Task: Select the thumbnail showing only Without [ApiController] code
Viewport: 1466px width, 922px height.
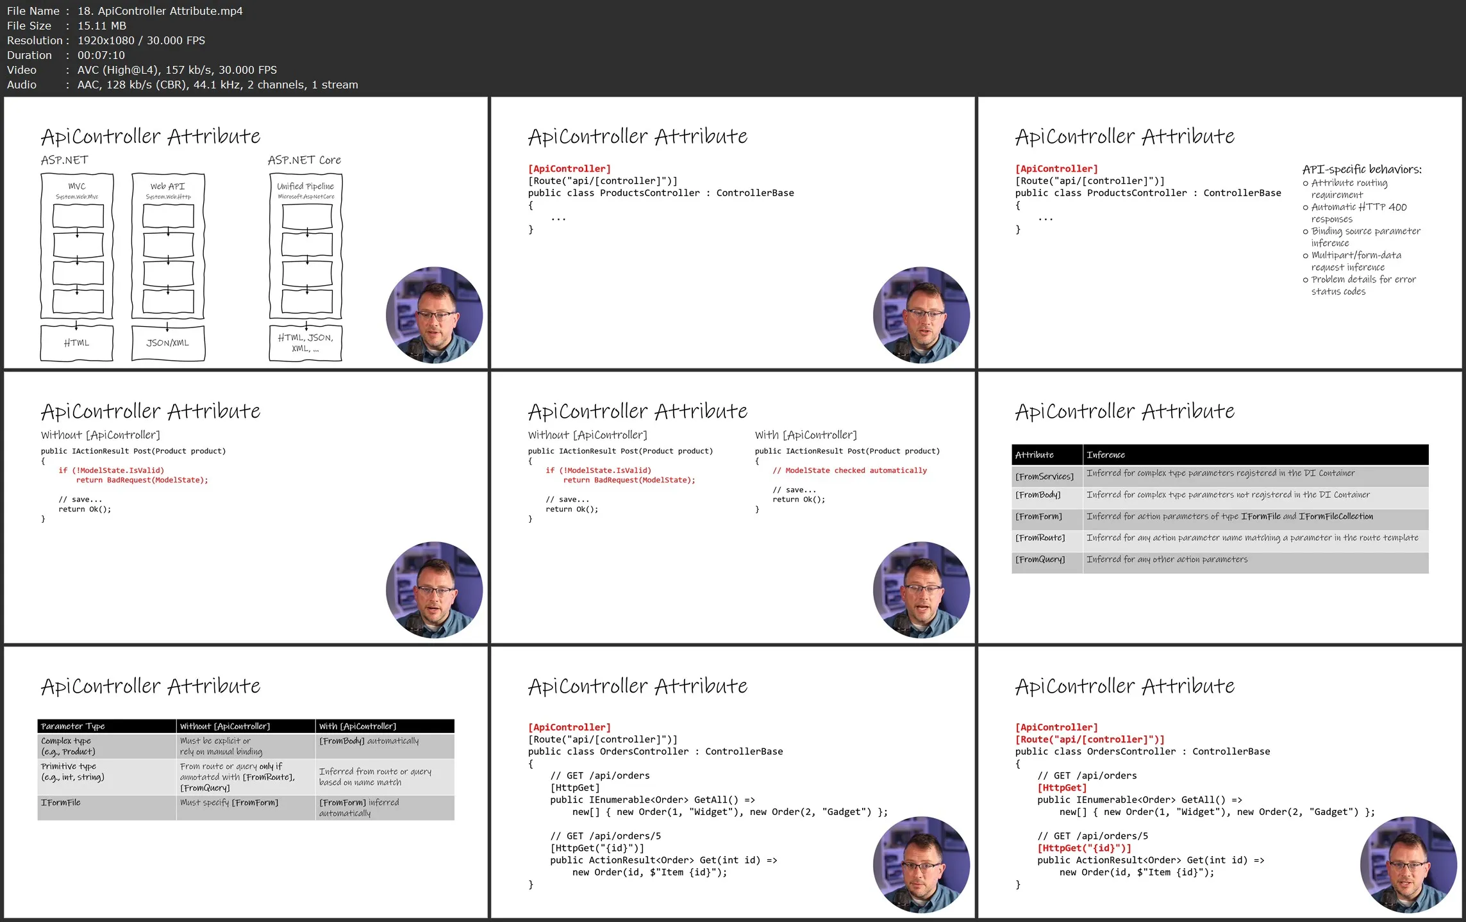Action: tap(246, 507)
